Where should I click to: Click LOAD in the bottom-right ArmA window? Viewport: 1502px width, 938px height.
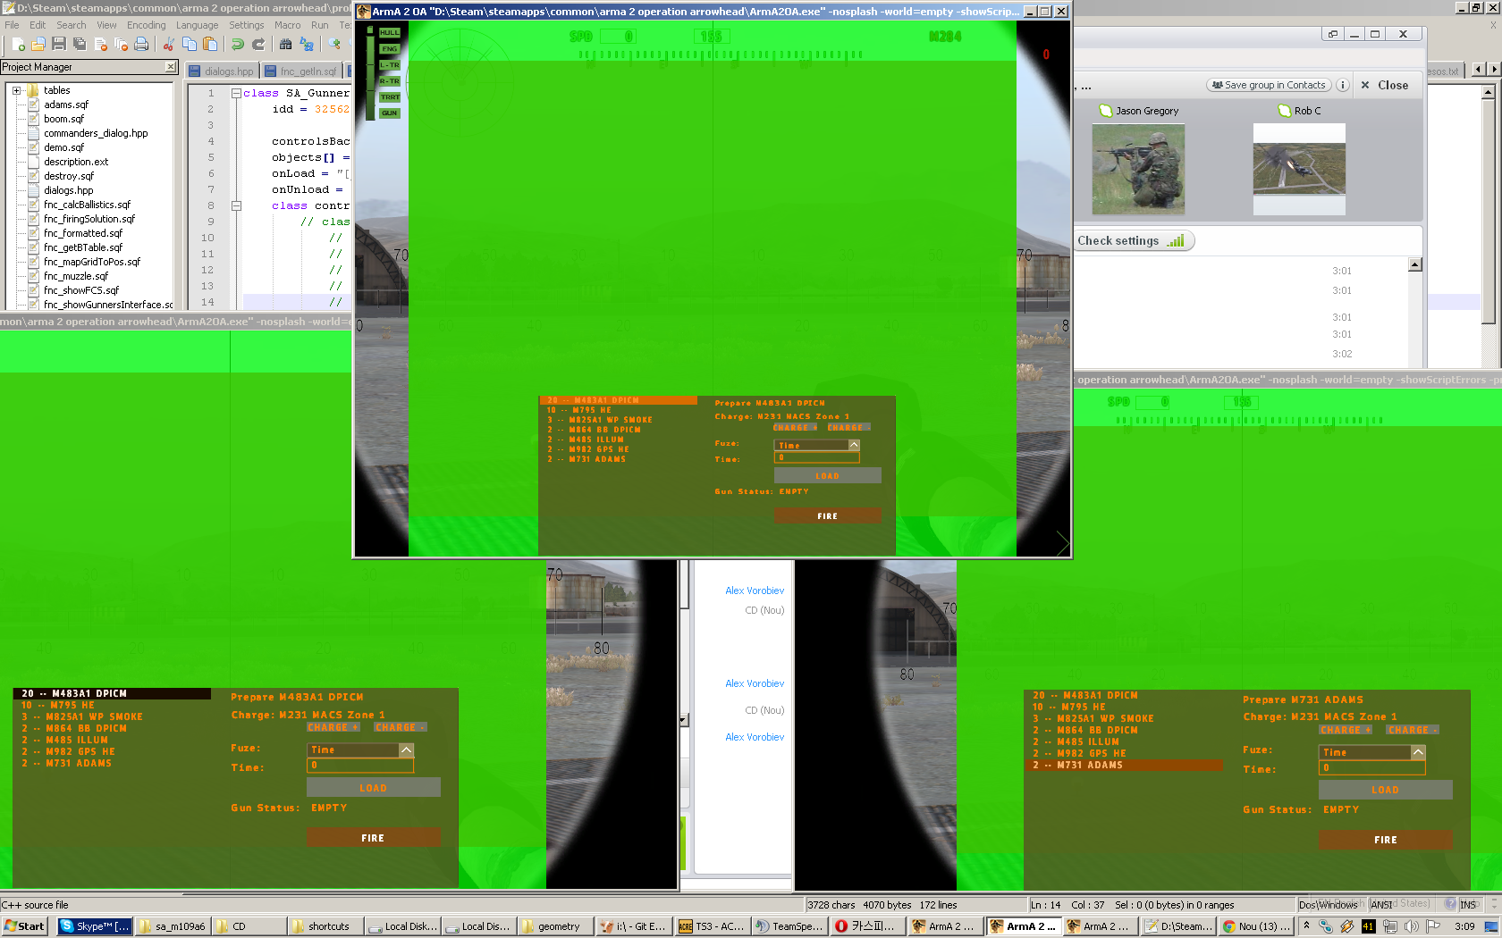click(1385, 790)
